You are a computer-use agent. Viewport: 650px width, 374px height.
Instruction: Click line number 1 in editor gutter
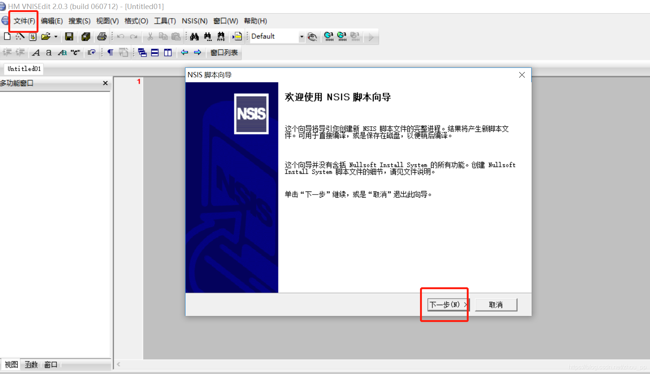(139, 81)
